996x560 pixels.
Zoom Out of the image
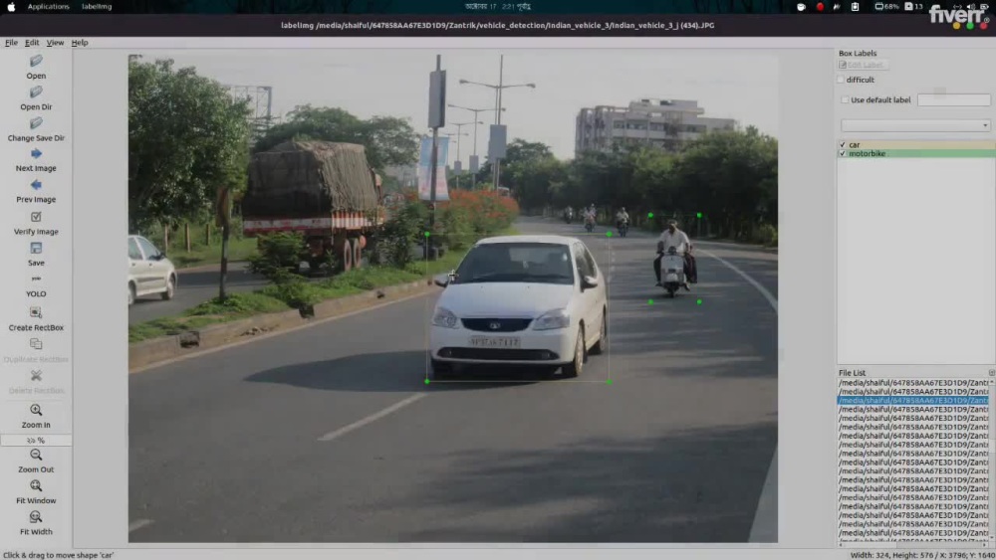36,462
